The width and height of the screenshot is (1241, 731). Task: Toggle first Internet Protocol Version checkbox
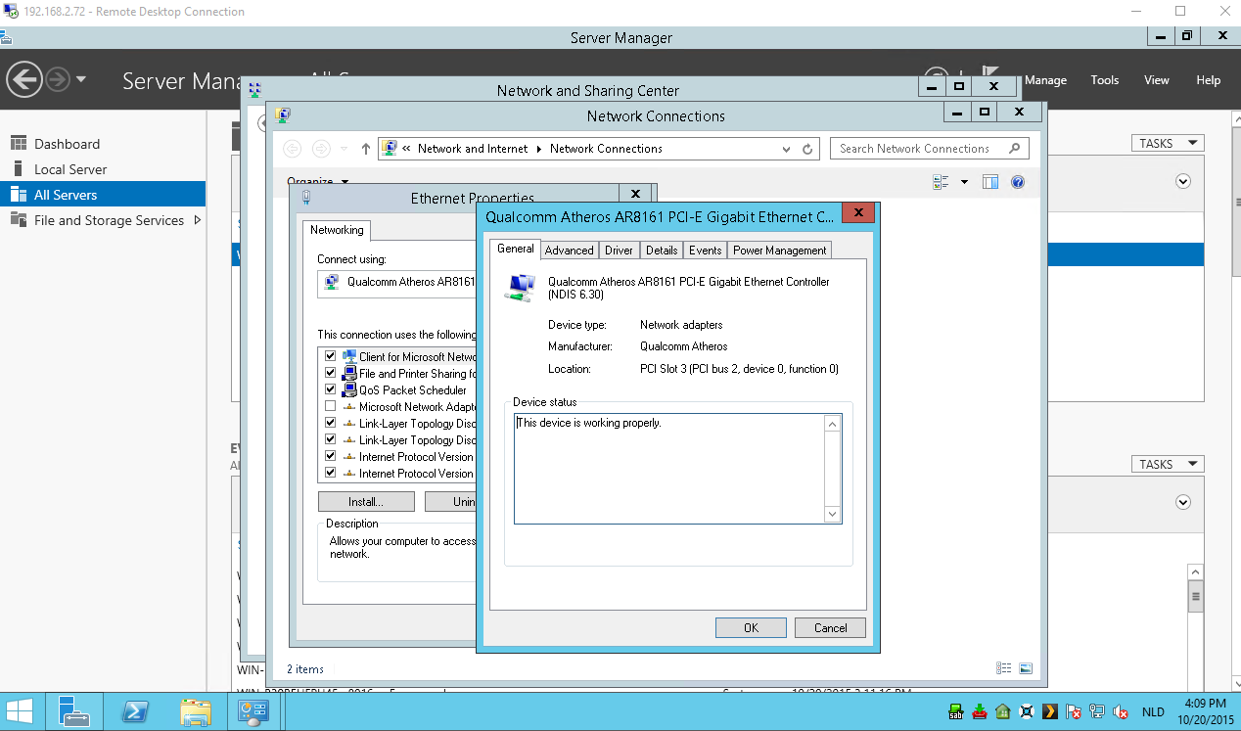pyautogui.click(x=330, y=456)
